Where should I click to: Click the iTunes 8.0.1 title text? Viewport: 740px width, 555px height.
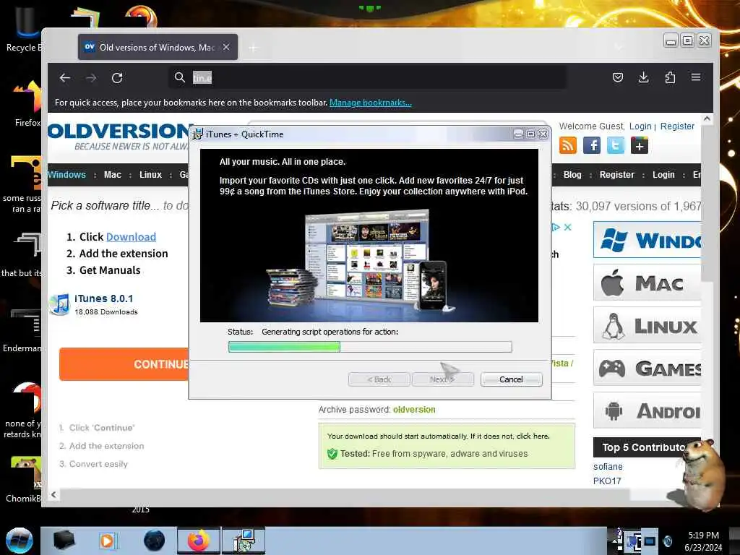[x=104, y=298]
